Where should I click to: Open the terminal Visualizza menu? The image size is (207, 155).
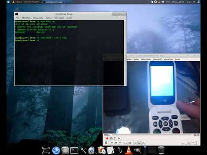38,18
